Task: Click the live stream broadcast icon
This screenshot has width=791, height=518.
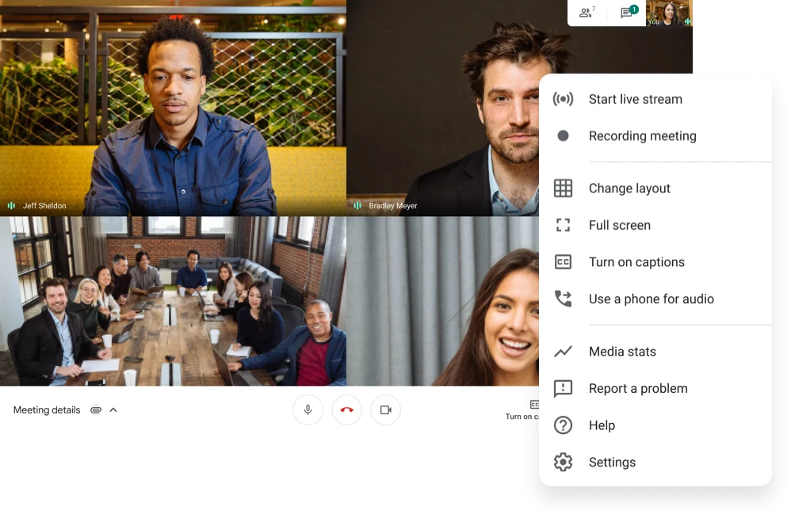Action: (x=563, y=99)
